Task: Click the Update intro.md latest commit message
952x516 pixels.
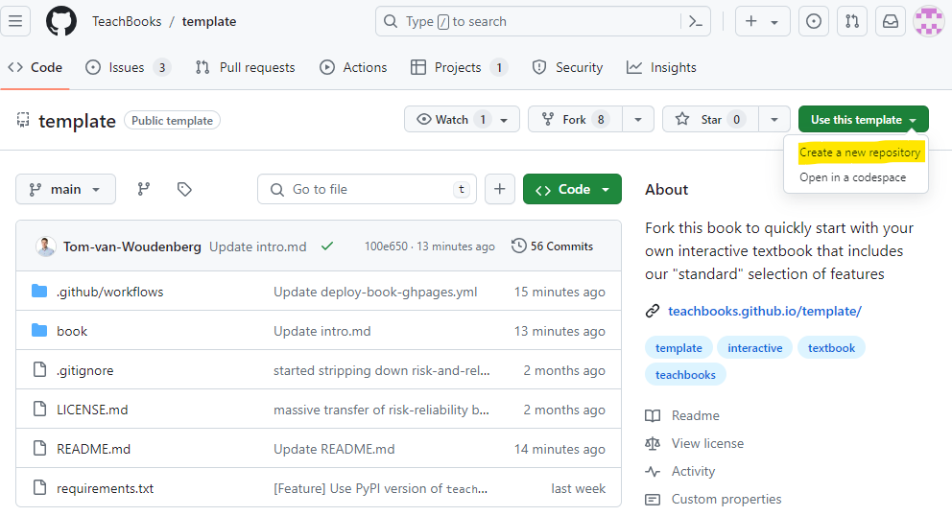Action: (x=258, y=246)
